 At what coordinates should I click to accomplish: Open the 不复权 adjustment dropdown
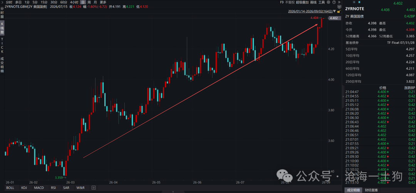pos(290,2)
